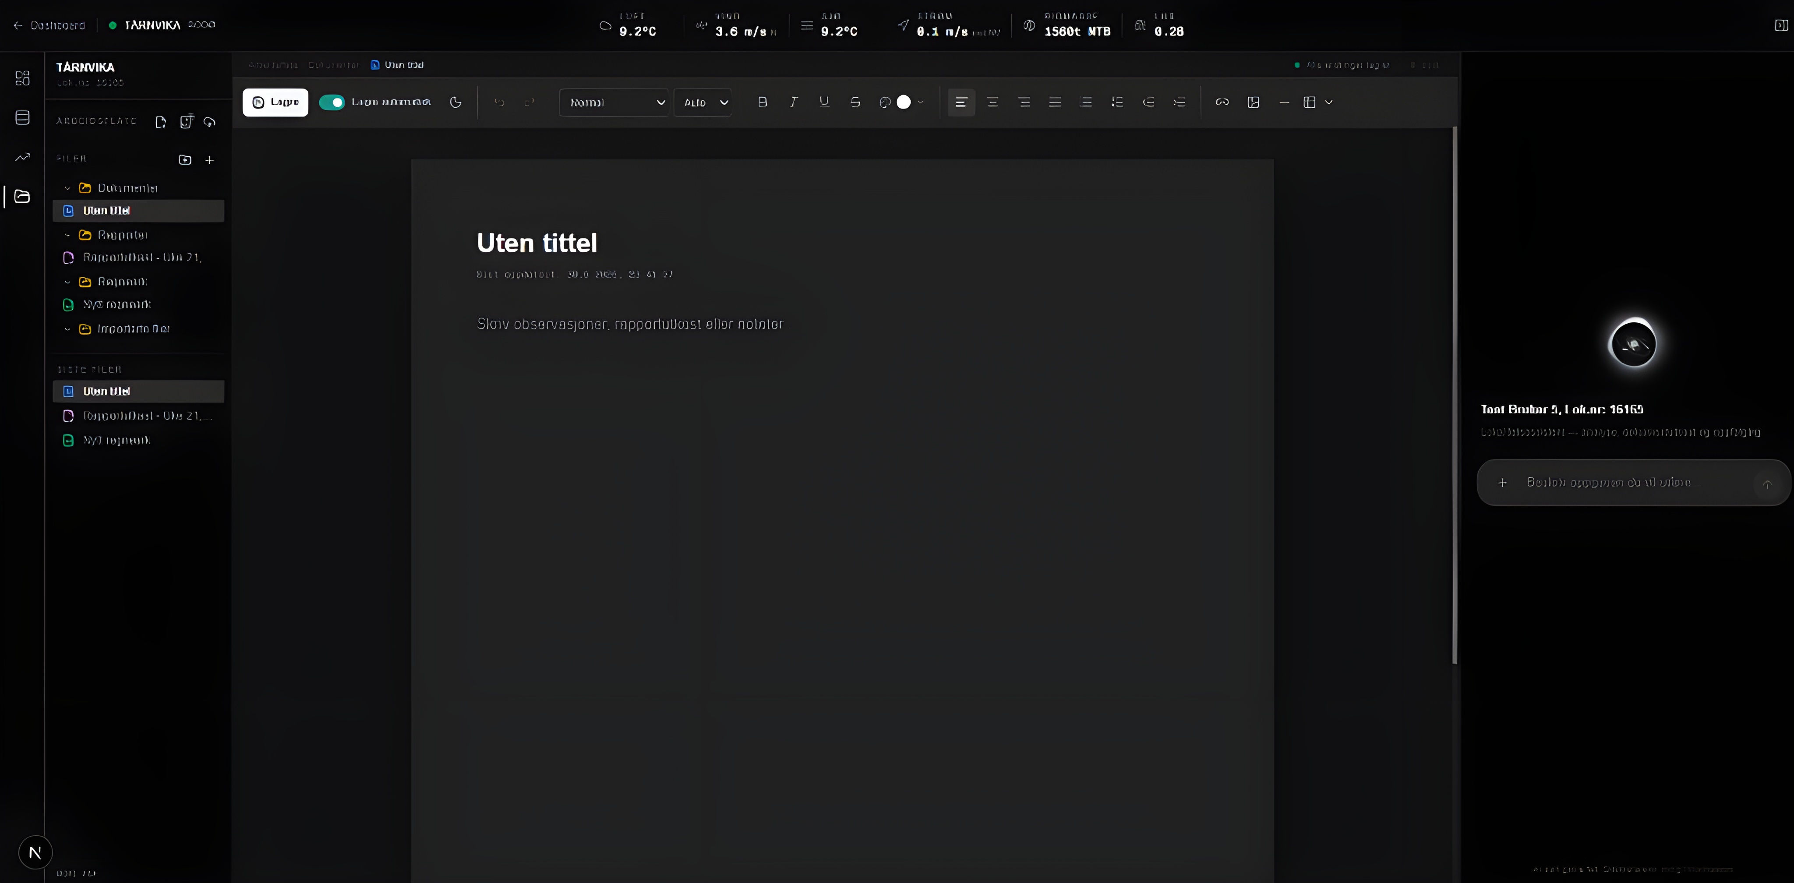This screenshot has height=883, width=1794.
Task: Click the white text color swatch
Action: [903, 102]
